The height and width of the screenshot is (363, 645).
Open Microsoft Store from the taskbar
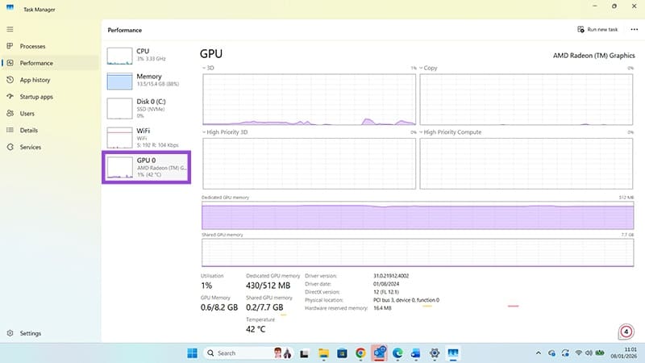(x=342, y=353)
